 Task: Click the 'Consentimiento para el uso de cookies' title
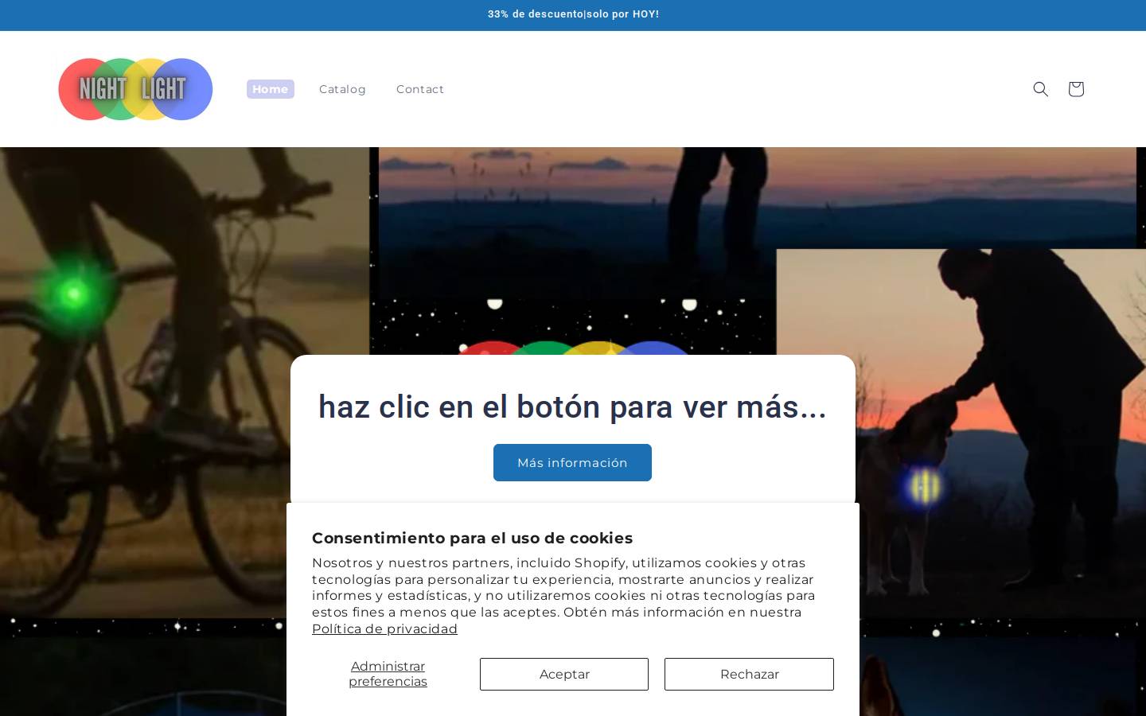point(472,538)
